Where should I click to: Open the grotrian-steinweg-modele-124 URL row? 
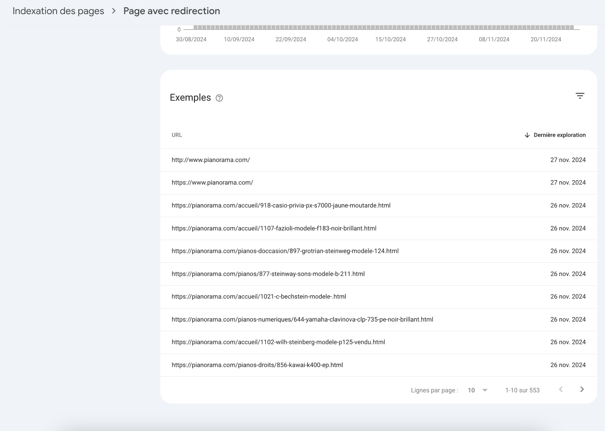(285, 251)
